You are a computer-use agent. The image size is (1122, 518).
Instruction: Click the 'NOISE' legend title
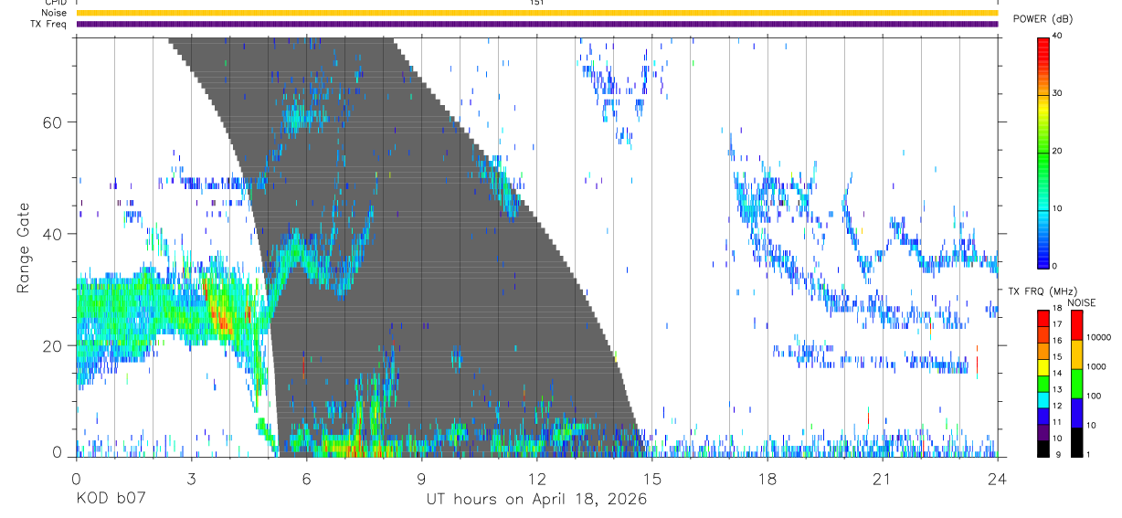(x=1082, y=302)
